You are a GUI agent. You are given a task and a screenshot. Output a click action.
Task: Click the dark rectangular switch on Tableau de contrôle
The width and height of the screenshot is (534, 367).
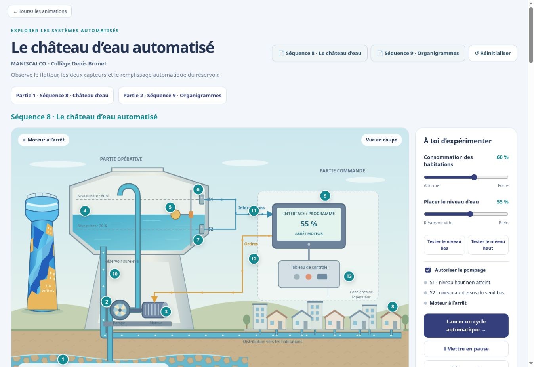click(x=322, y=277)
